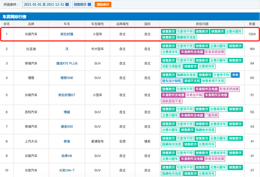
Task: Click 出售问题车 tag in 博越 row
Action: click(x=170, y=115)
